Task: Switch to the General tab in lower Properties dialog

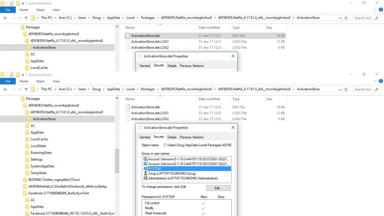Action: pyautogui.click(x=145, y=137)
